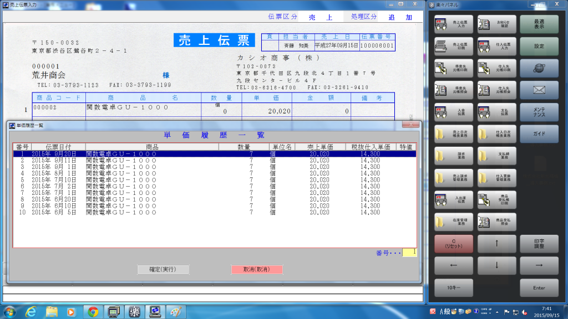Open 仕入伝票入力 in the panel
Image resolution: width=568 pixels, height=319 pixels.
tap(496, 47)
